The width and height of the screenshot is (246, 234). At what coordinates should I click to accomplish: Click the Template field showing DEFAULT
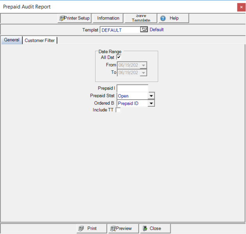coord(119,30)
